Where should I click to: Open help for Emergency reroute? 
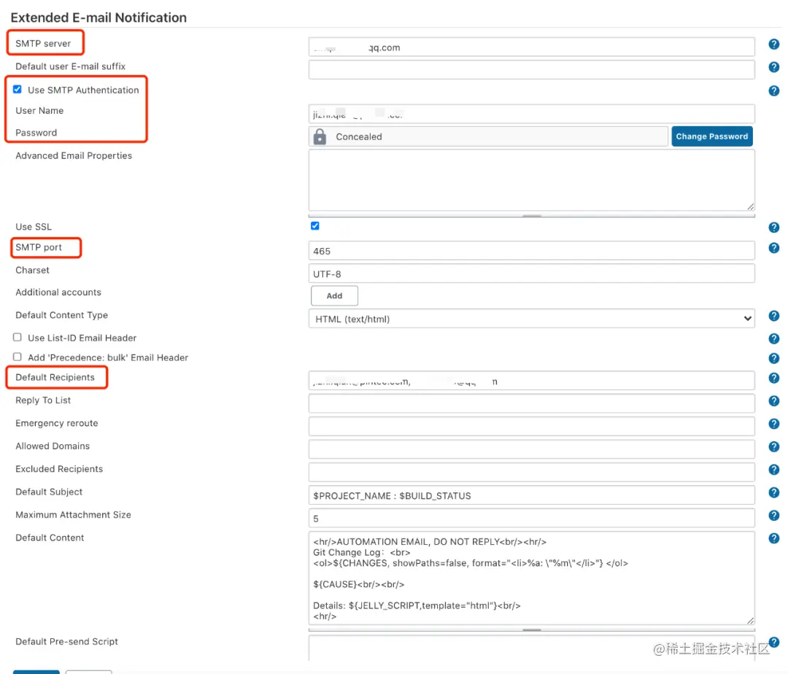773,424
